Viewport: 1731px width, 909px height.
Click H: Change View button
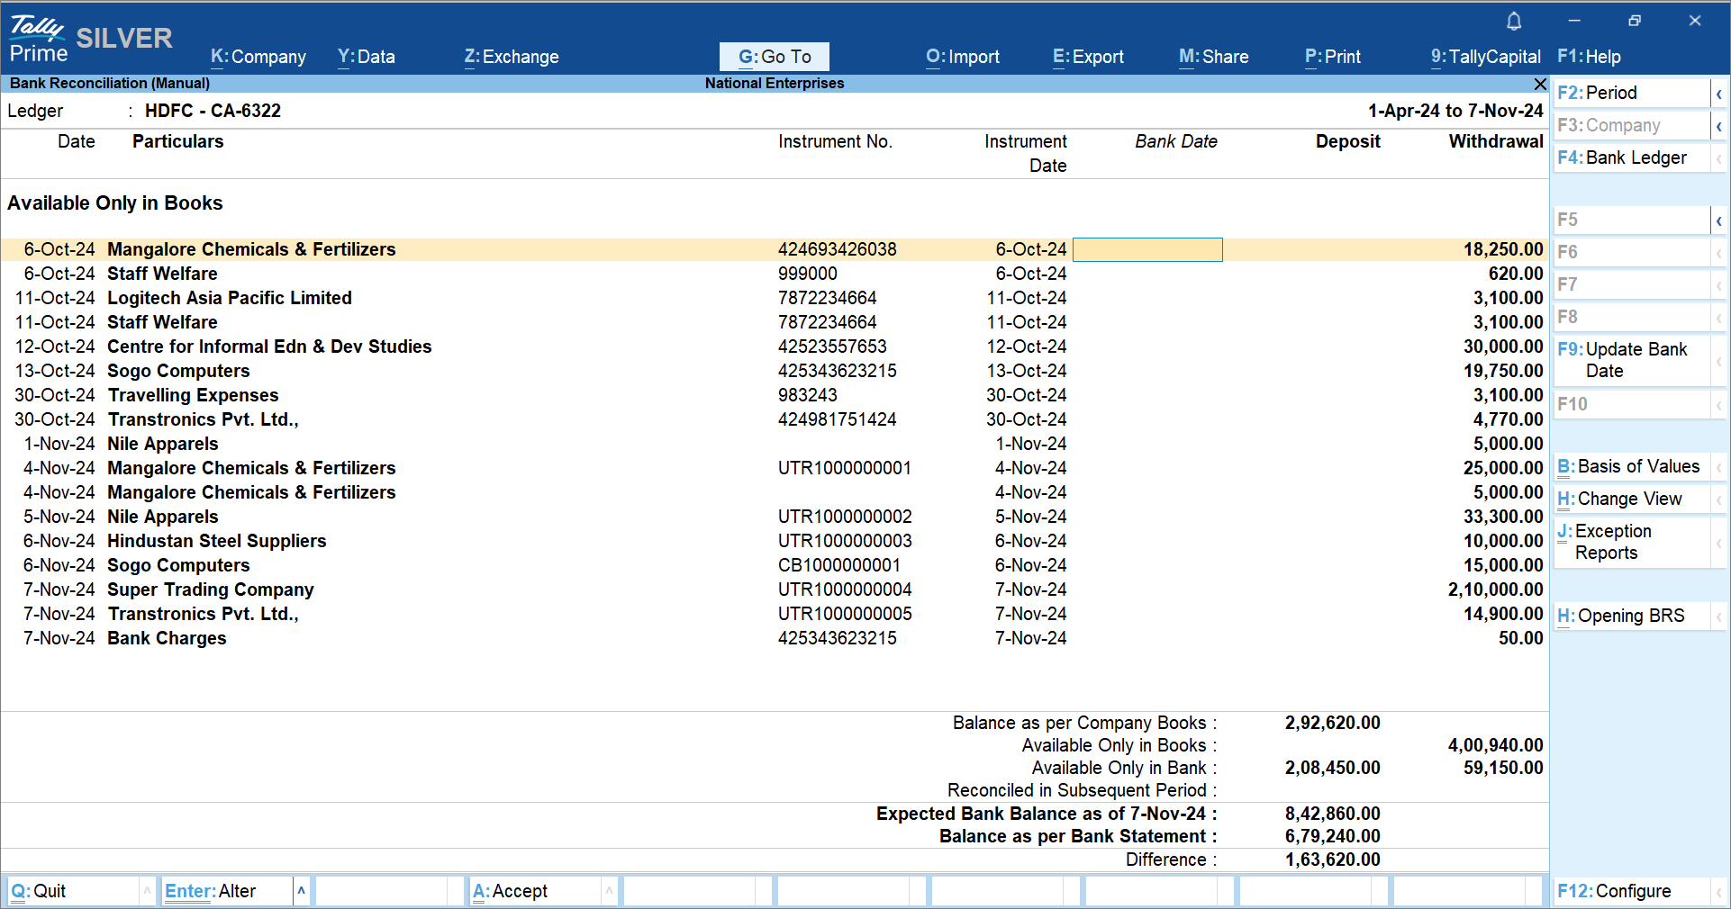(1631, 499)
